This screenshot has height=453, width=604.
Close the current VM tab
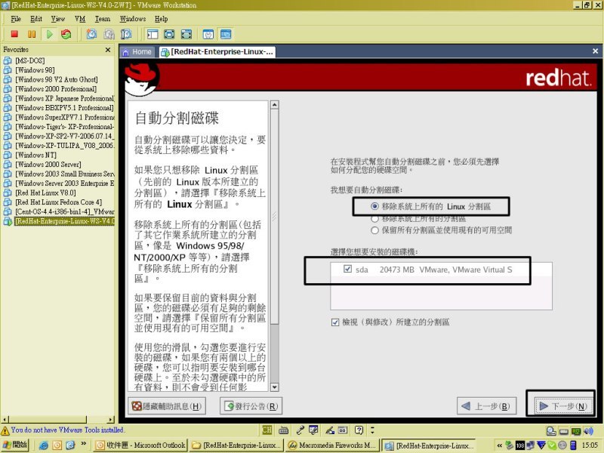595,51
